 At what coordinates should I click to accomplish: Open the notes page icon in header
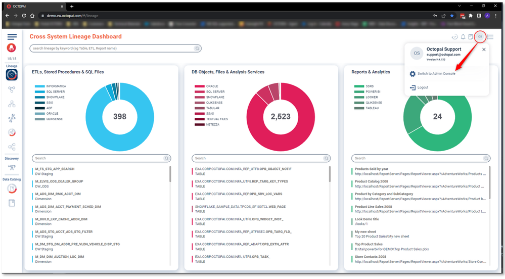(471, 37)
